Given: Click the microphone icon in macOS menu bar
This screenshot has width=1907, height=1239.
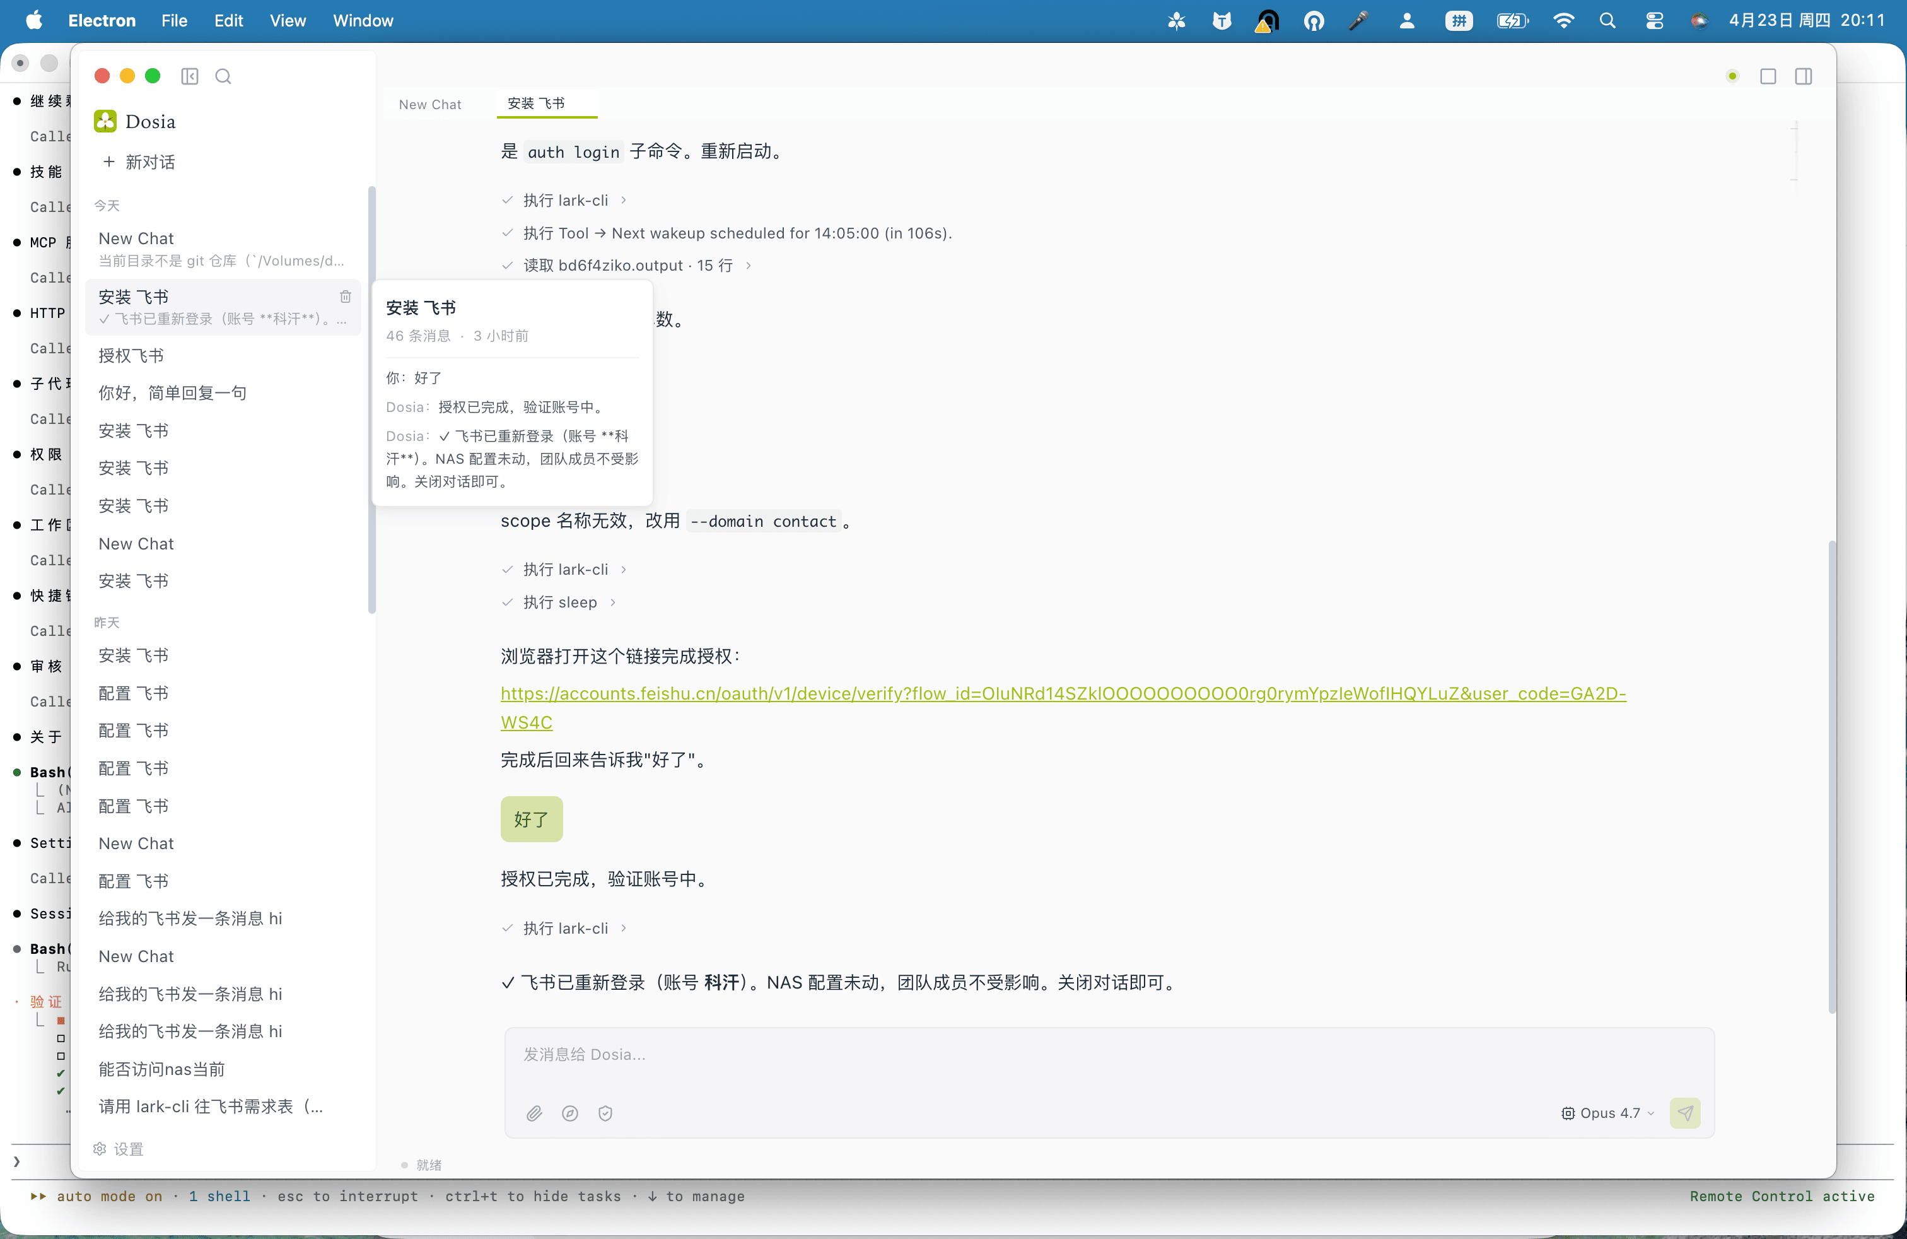Looking at the screenshot, I should (x=1358, y=20).
